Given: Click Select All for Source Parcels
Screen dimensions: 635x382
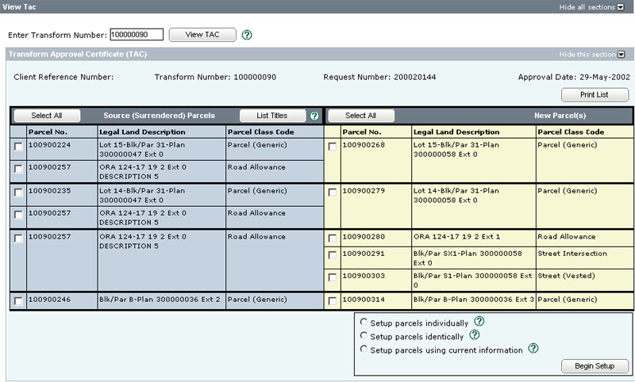Looking at the screenshot, I should point(47,116).
